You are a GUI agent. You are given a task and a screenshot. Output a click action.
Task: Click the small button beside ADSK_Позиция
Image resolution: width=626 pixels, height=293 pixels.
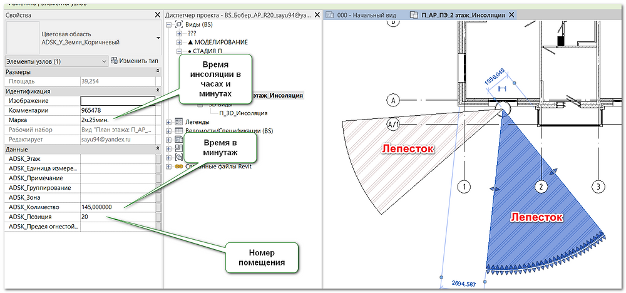pyautogui.click(x=158, y=217)
